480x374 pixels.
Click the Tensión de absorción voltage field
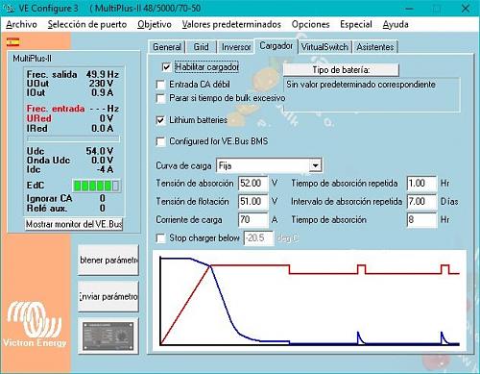click(x=253, y=184)
